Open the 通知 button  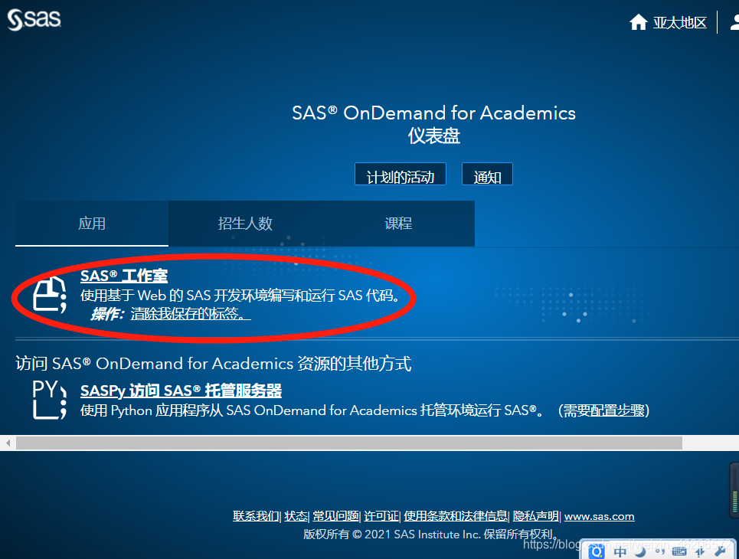coord(487,174)
